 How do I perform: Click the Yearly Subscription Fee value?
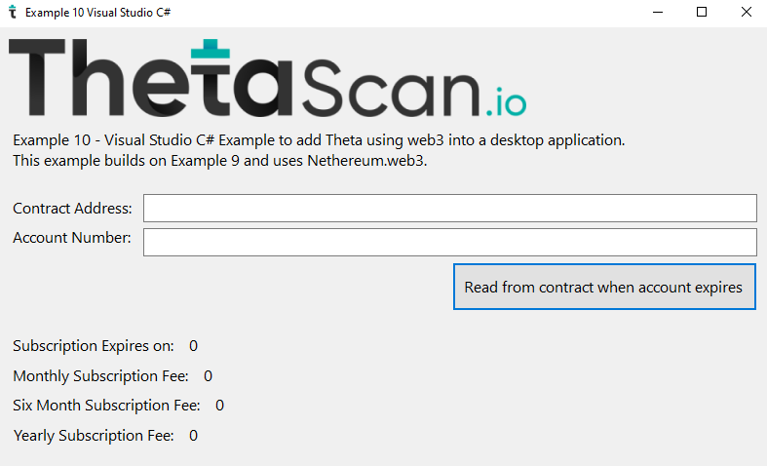(193, 435)
